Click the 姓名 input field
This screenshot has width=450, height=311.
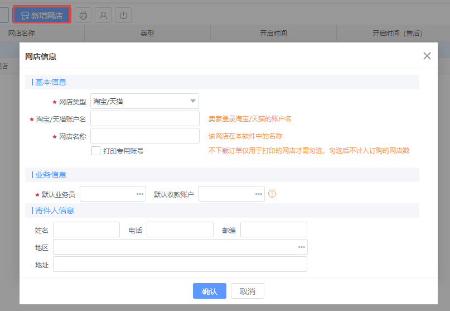tap(86, 229)
